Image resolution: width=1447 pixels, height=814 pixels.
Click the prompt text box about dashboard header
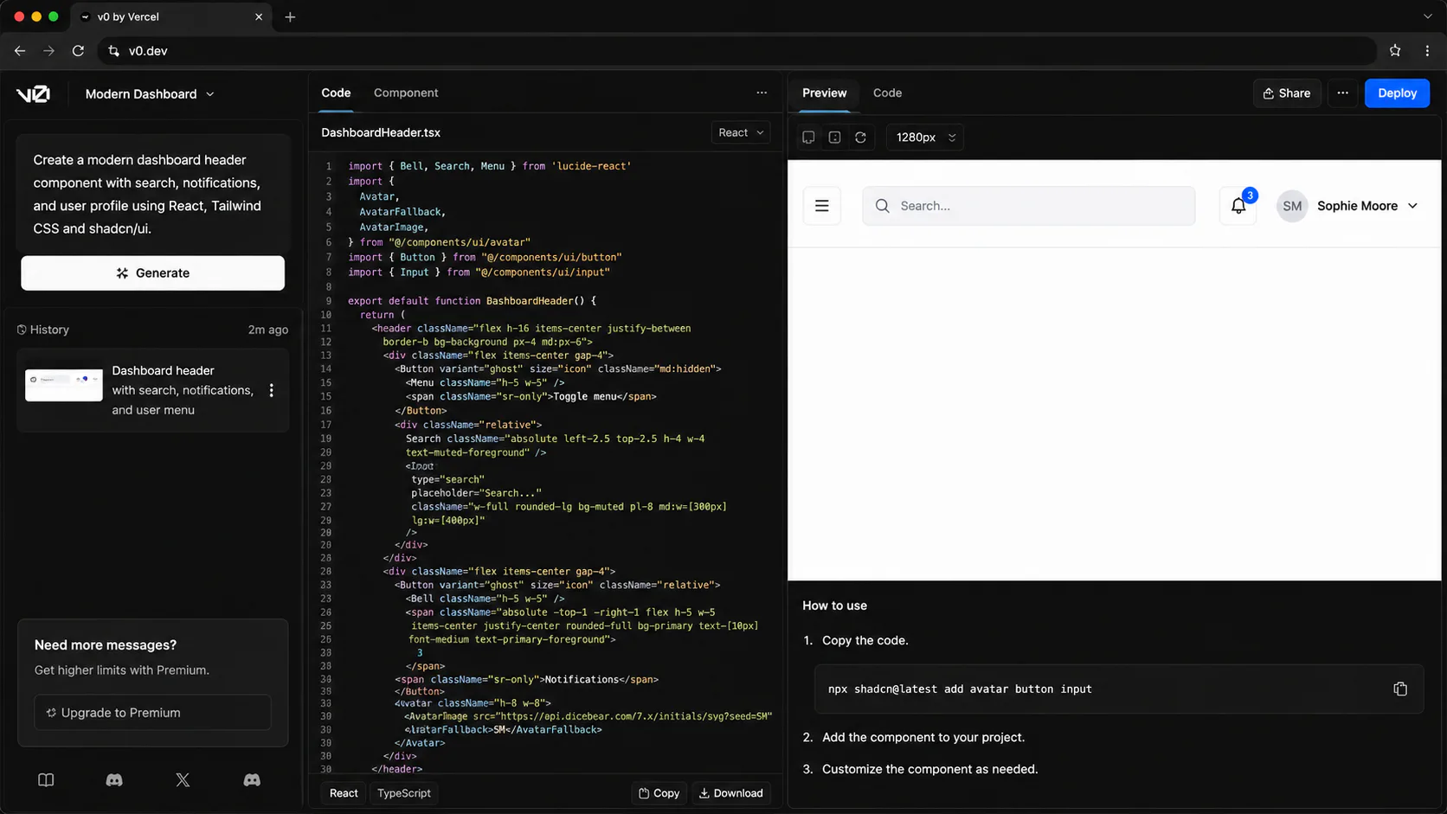(152, 194)
